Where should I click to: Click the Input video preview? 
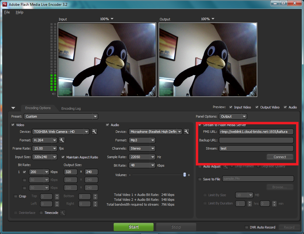coord(107,60)
